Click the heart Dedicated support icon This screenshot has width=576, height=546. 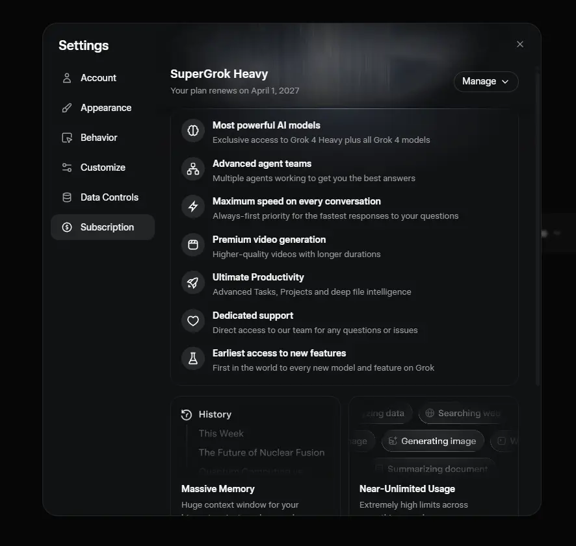pyautogui.click(x=193, y=320)
